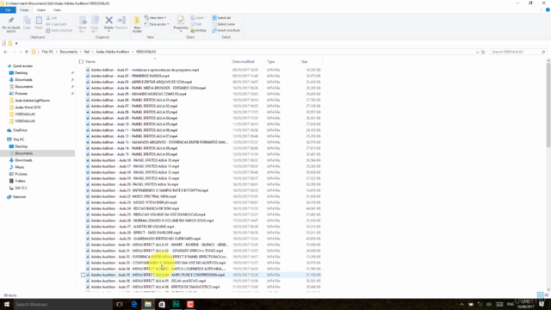Open the address bar history dropdown
The image size is (551, 310).
click(477, 52)
